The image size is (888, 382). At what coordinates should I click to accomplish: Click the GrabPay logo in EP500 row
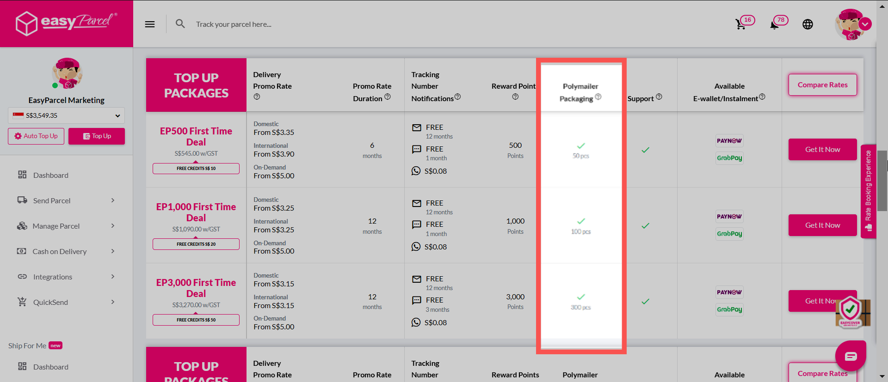tap(729, 158)
